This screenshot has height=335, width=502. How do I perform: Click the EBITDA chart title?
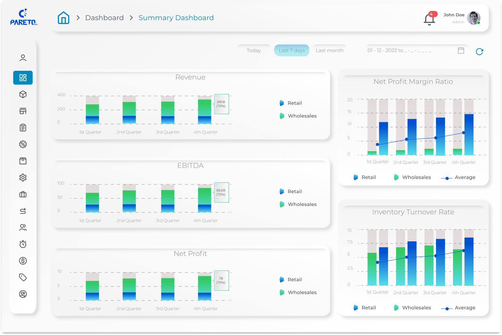click(191, 166)
